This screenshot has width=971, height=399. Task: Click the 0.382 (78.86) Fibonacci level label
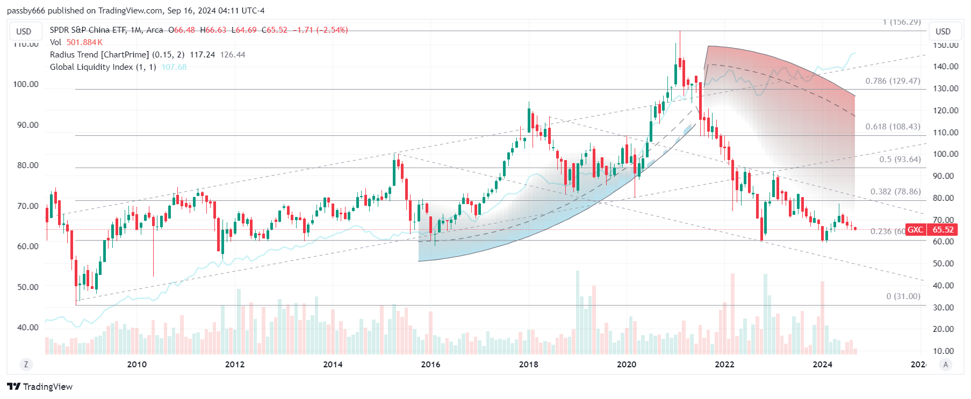(896, 192)
